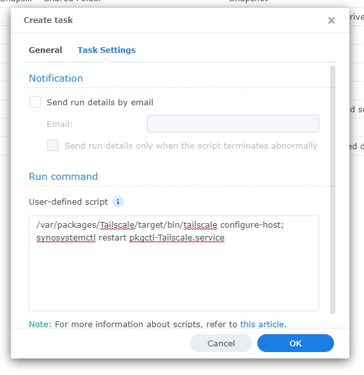Switch to the General tab
364x375 pixels.
click(x=45, y=50)
